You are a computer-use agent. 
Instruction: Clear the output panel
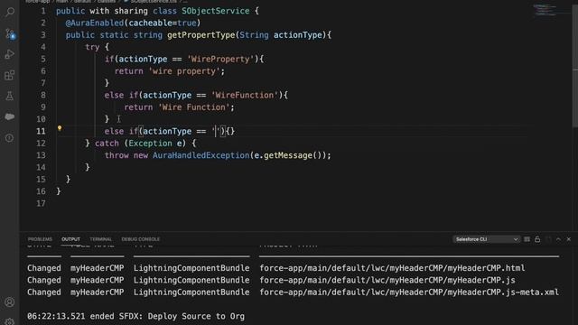[527, 239]
